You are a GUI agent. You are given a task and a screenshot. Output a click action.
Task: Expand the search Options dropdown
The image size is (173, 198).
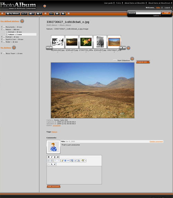click(157, 16)
